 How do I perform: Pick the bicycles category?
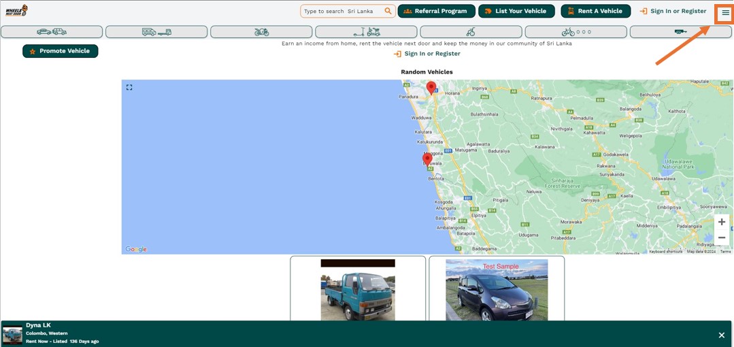click(575, 32)
